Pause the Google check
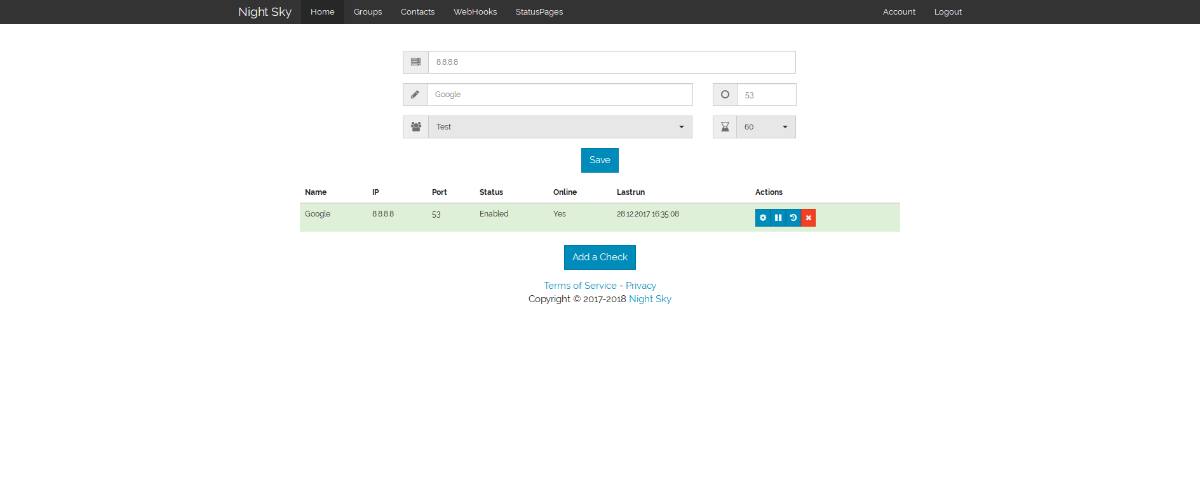 778,218
